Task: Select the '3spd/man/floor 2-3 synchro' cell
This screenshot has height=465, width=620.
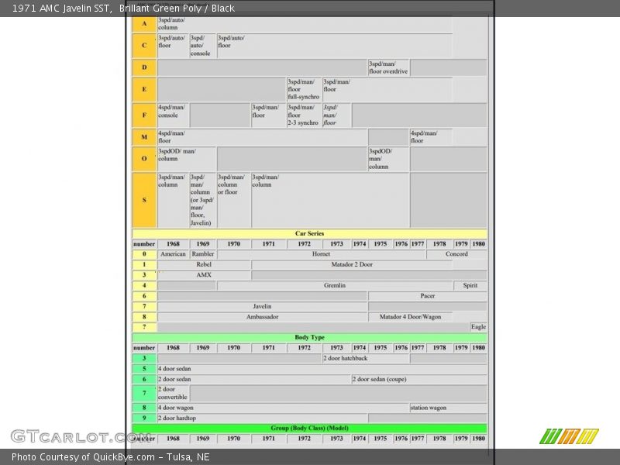Action: (304, 115)
